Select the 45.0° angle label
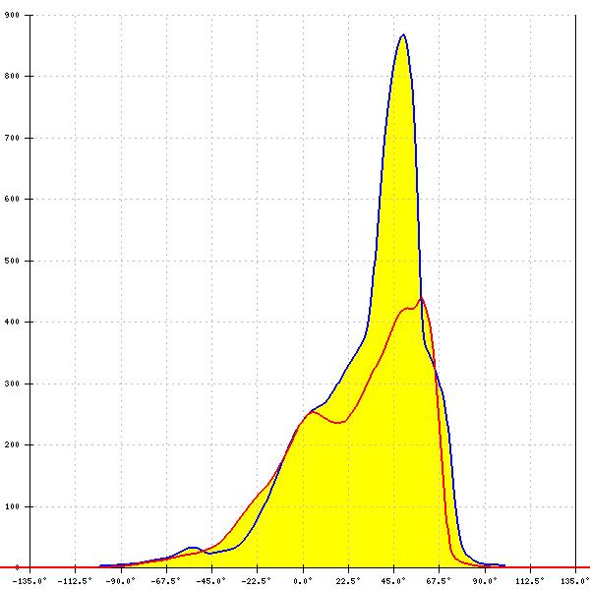 tap(393, 581)
